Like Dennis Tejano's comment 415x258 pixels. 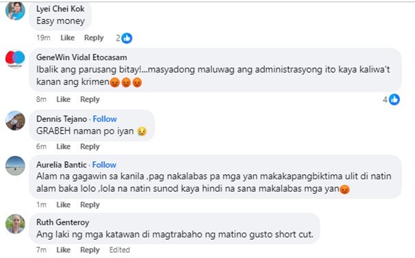[x=63, y=146]
